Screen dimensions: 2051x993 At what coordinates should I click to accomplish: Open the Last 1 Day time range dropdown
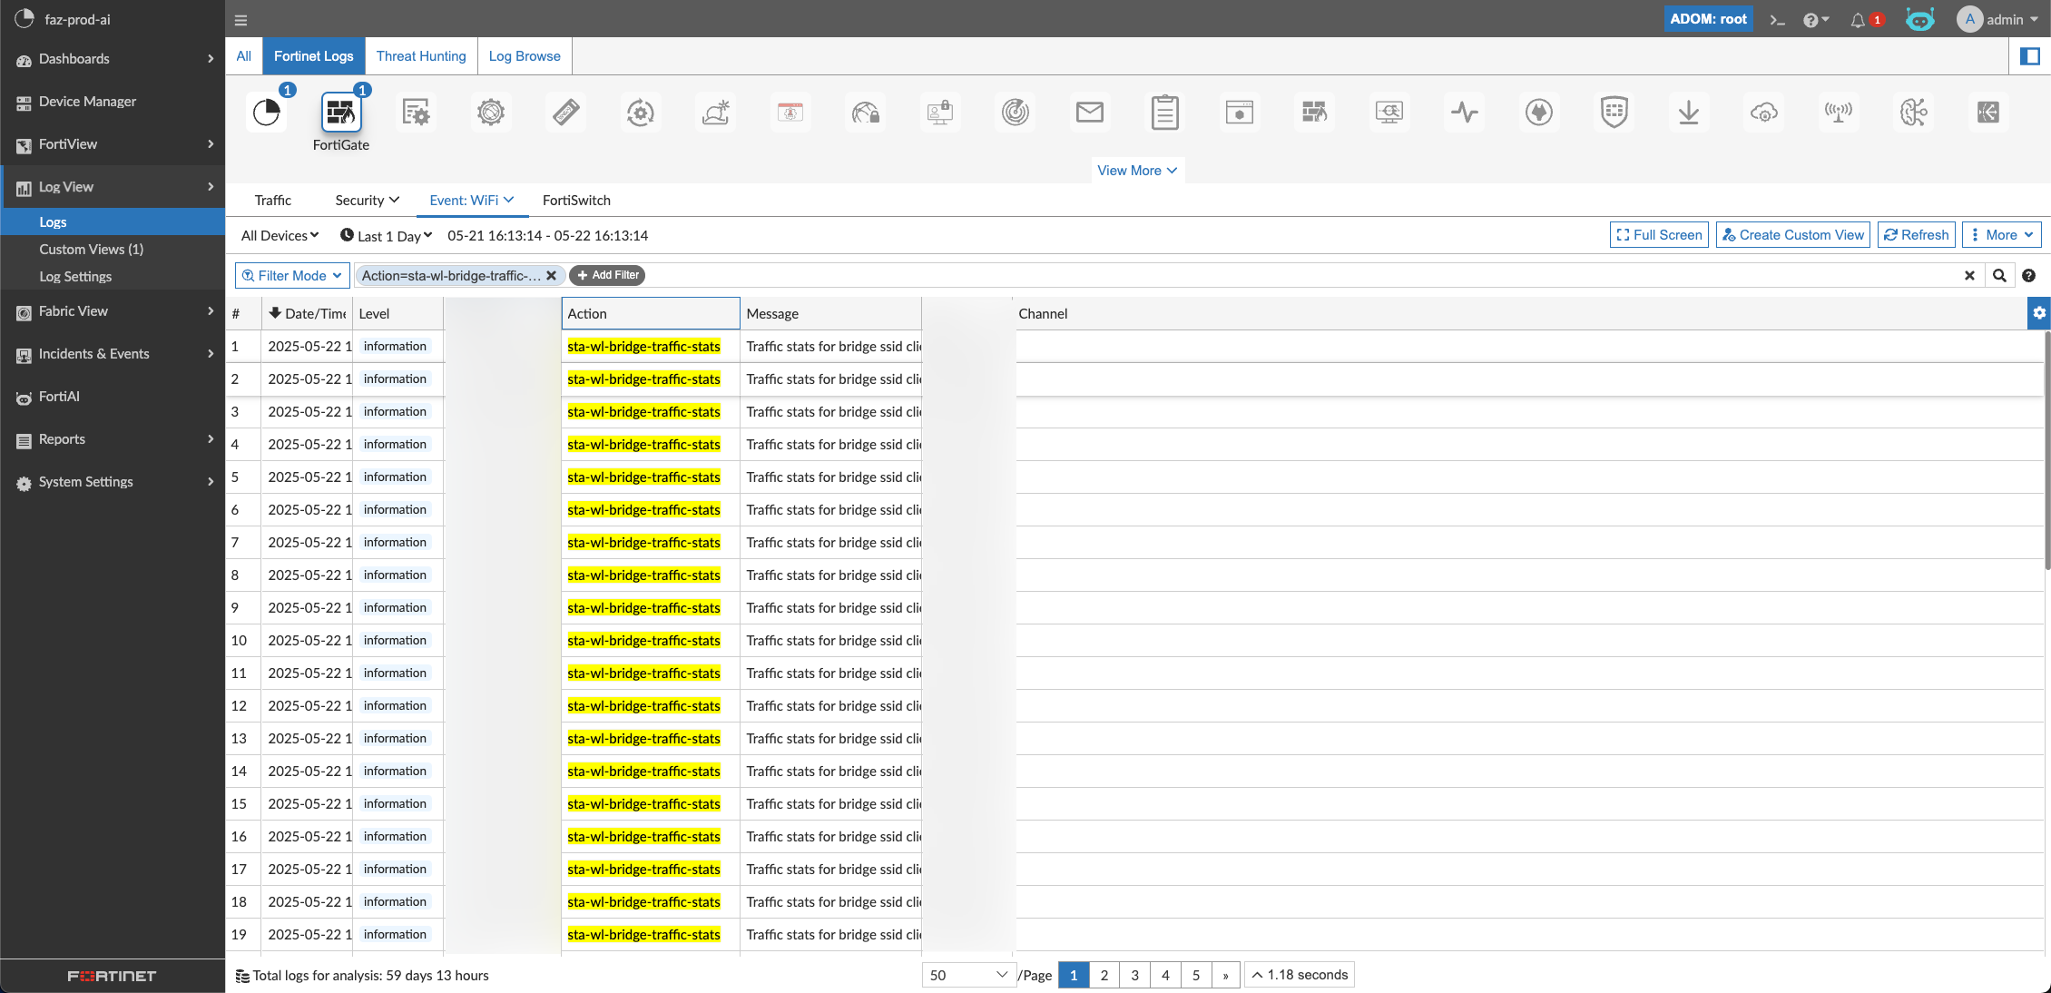(x=387, y=235)
